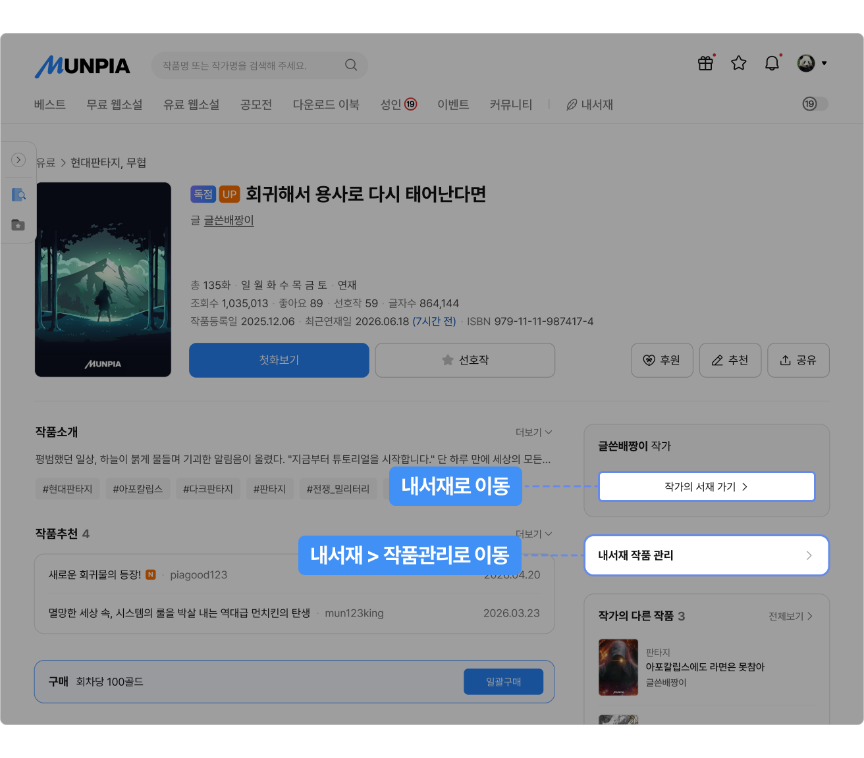Expand the left sidebar arrow icon
Image resolution: width=864 pixels, height=758 pixels.
coord(18,160)
